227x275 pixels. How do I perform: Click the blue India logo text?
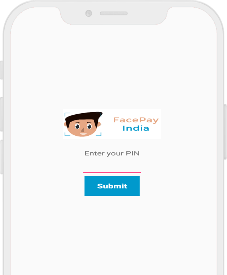coord(136,128)
